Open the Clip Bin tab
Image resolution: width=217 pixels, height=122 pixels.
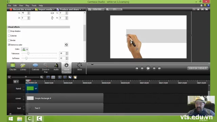point(13,67)
